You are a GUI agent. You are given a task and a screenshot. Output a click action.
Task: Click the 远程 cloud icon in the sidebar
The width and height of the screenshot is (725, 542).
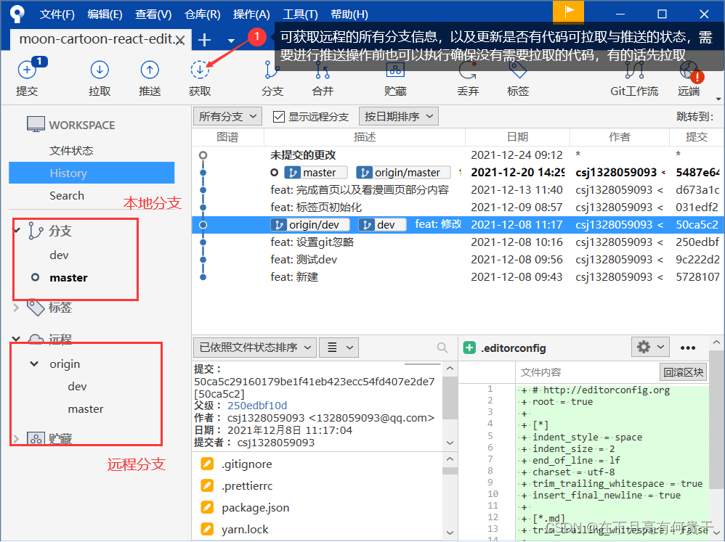[x=36, y=340]
